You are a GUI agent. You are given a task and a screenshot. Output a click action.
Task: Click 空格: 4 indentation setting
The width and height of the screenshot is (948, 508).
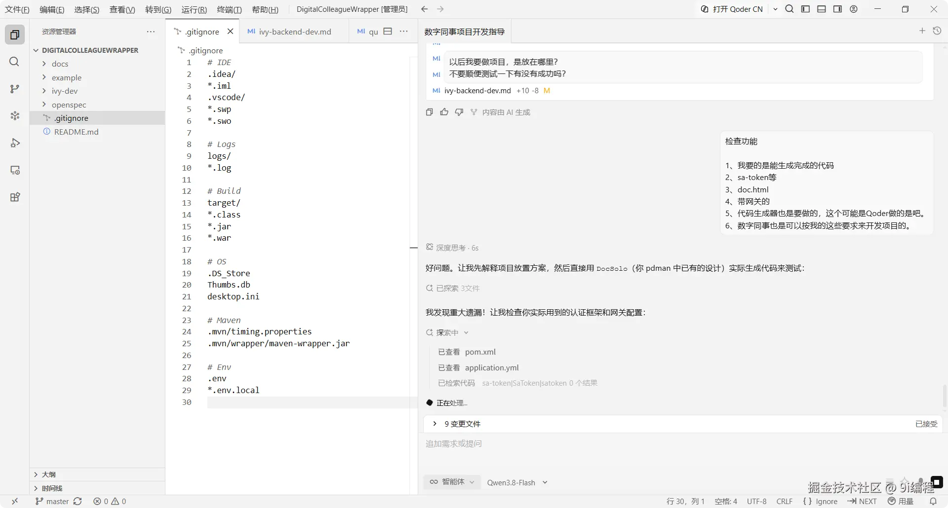[726, 501]
